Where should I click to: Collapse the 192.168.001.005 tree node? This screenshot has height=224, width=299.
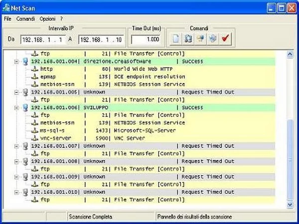[x=16, y=93]
